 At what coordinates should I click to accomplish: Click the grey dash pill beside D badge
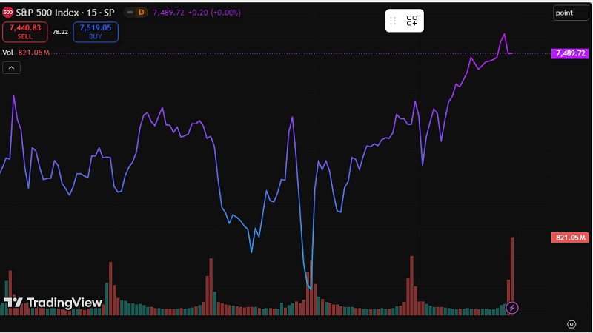pos(130,13)
